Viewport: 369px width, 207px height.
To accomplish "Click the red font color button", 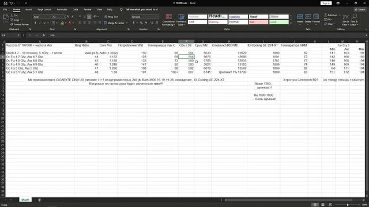I will (70, 23).
